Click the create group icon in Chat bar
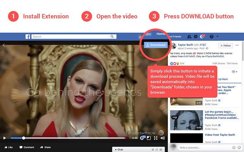 161,149
